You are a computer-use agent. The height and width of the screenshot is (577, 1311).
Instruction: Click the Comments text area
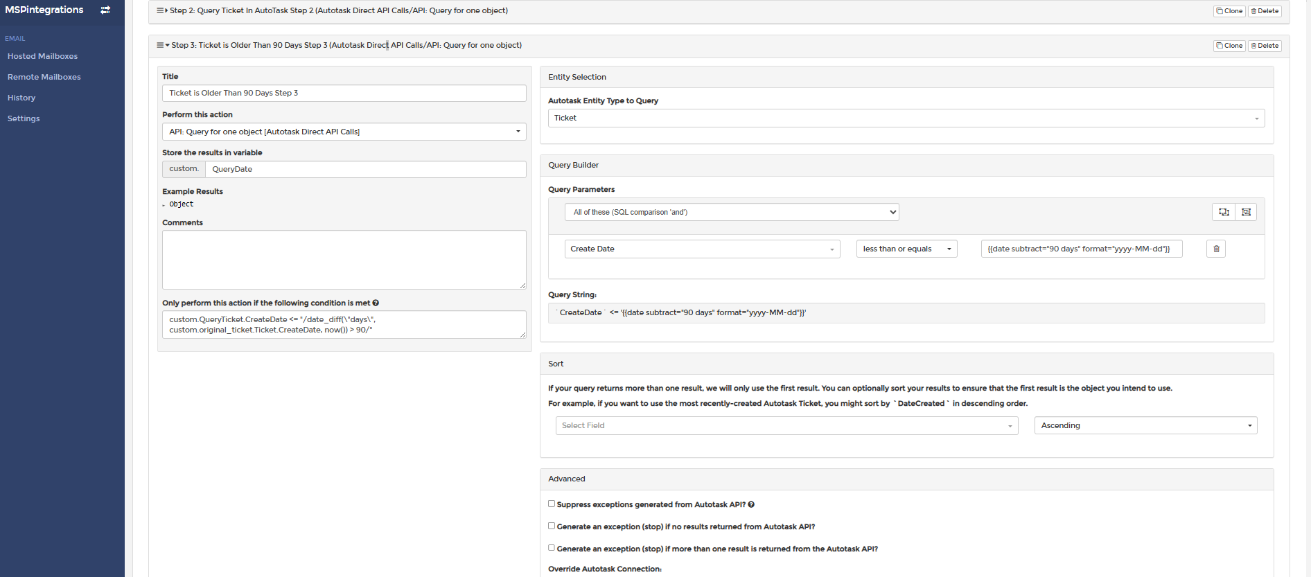(x=344, y=260)
